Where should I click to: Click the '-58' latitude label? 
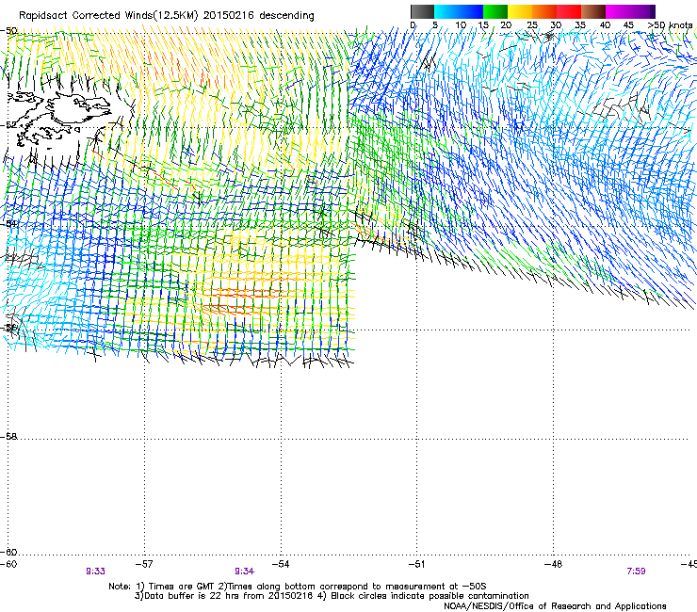point(8,437)
